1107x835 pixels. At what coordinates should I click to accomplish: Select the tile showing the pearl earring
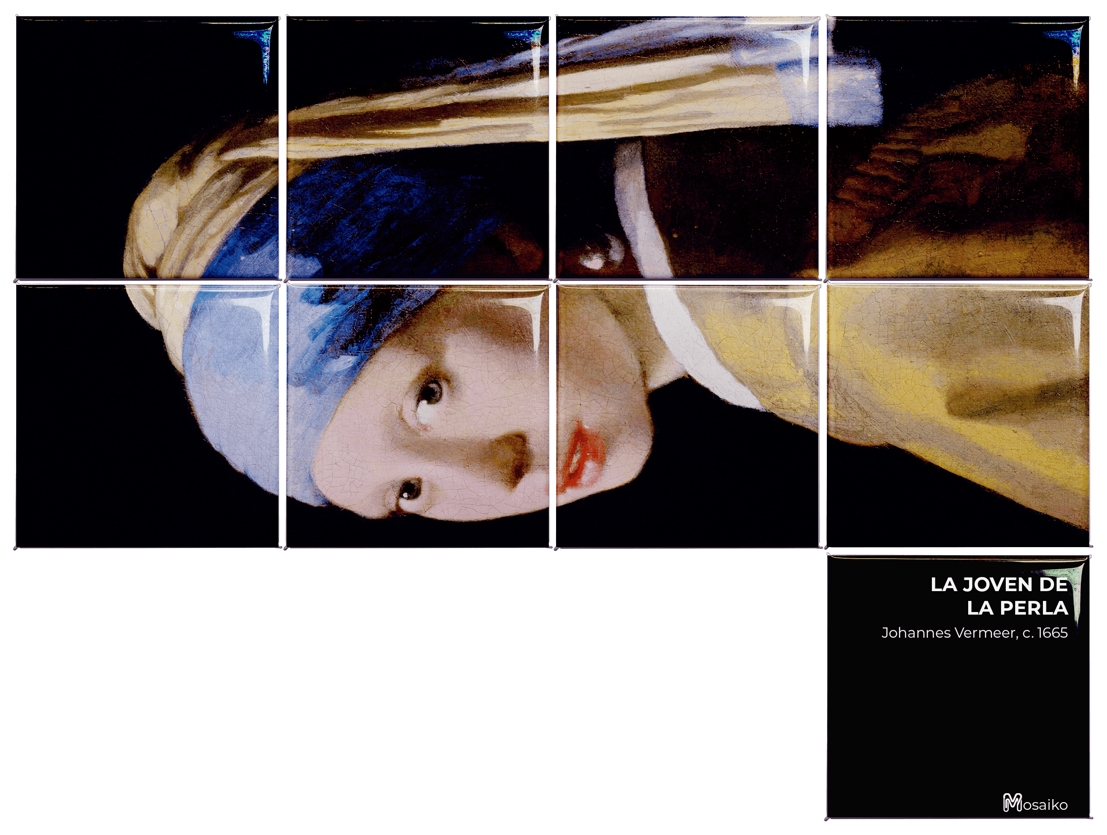point(688,148)
